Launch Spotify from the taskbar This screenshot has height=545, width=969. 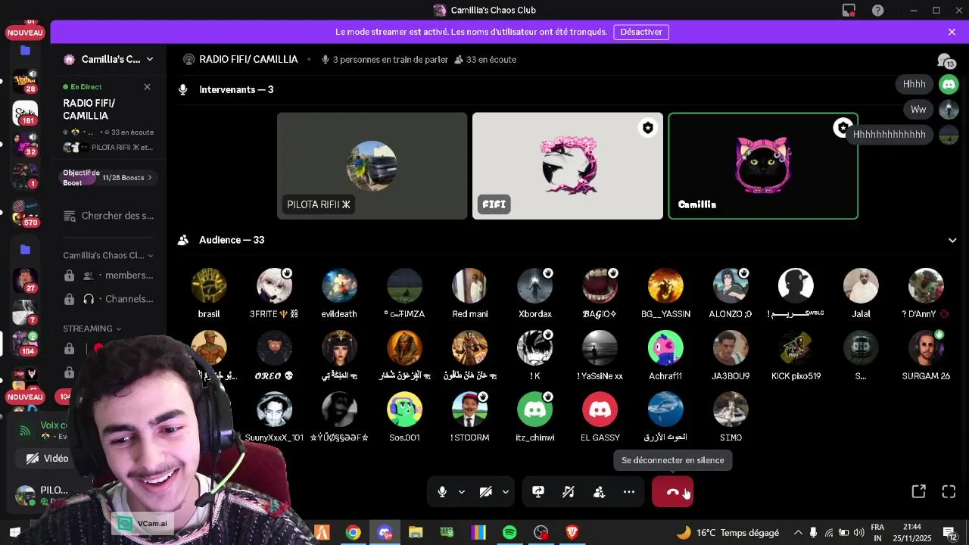click(509, 533)
